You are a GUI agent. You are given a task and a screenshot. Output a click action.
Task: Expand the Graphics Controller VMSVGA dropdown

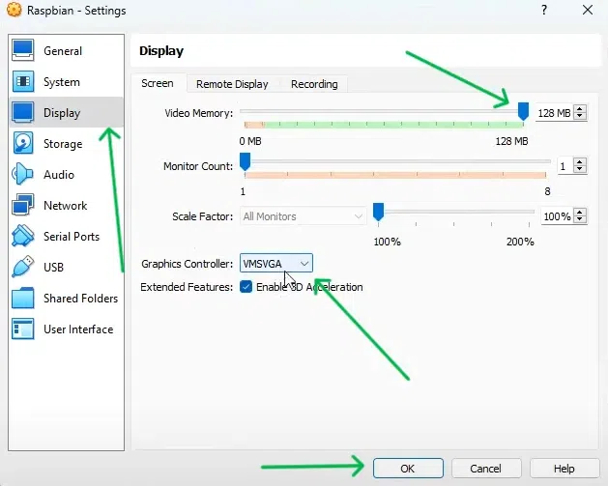click(x=276, y=264)
